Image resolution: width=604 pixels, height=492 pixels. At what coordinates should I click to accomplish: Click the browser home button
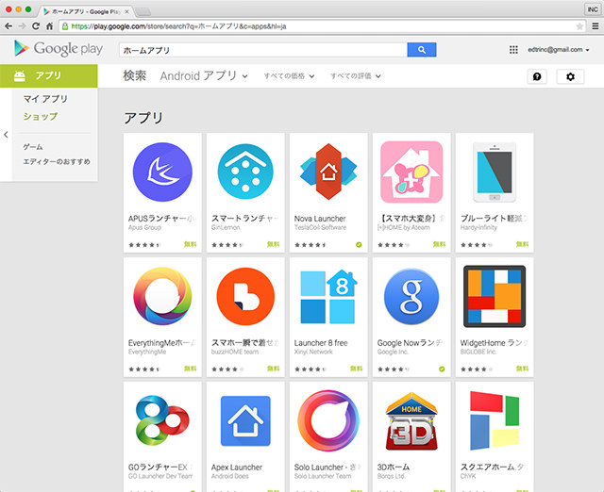click(49, 26)
